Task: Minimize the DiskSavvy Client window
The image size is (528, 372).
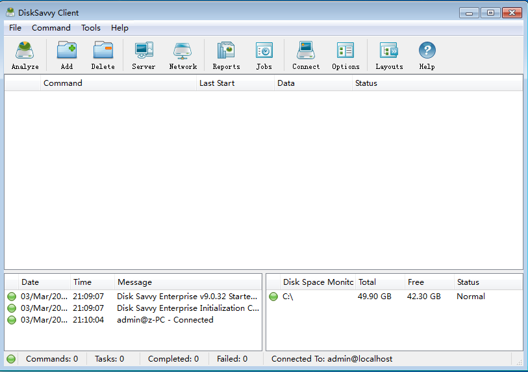Action: (469, 13)
